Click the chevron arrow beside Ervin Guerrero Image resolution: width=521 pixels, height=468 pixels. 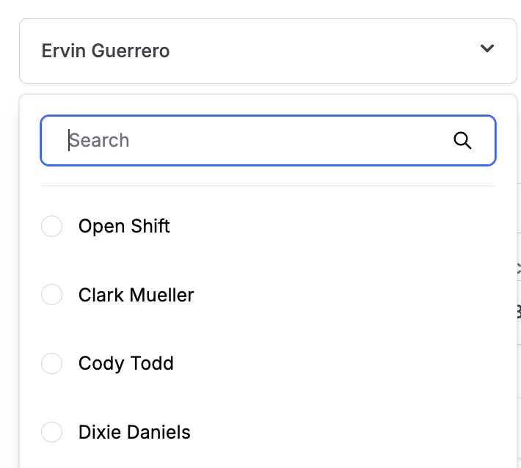click(x=487, y=49)
